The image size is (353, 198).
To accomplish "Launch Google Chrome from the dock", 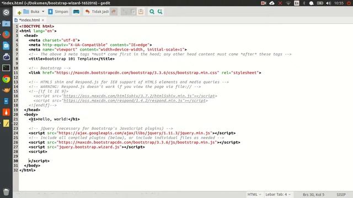I will 6,79.
